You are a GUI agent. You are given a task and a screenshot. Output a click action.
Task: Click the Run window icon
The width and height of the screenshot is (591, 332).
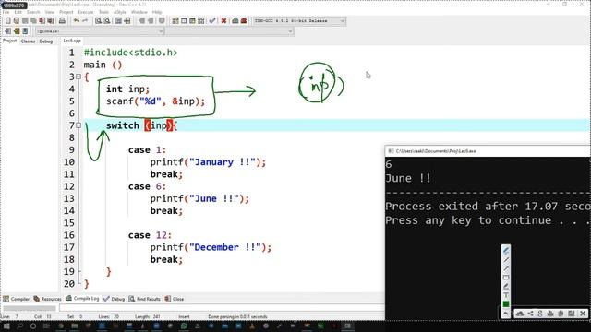[184, 20]
